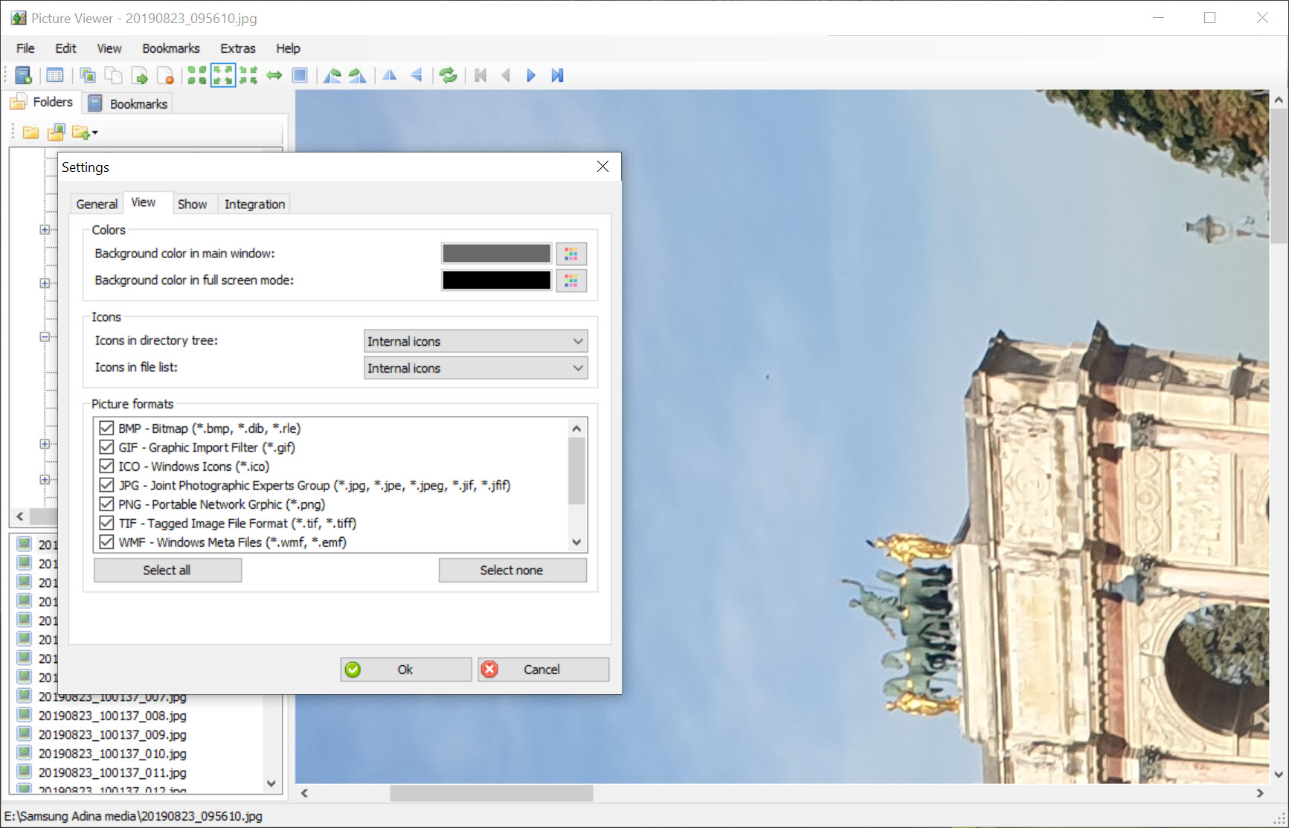The image size is (1289, 828).
Task: Click the delete file toolbar icon
Action: click(x=165, y=75)
